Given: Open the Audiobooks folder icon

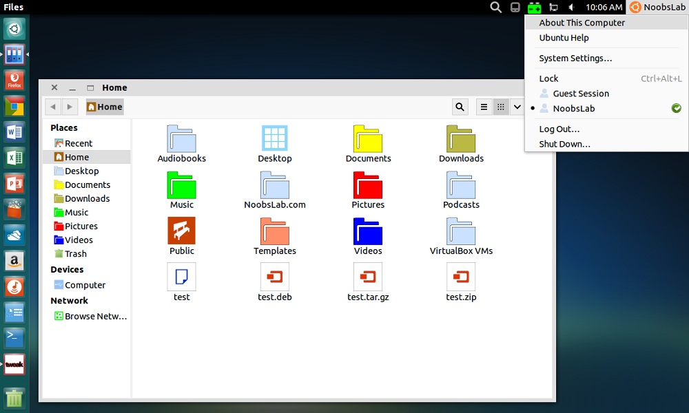Looking at the screenshot, I should (x=181, y=139).
